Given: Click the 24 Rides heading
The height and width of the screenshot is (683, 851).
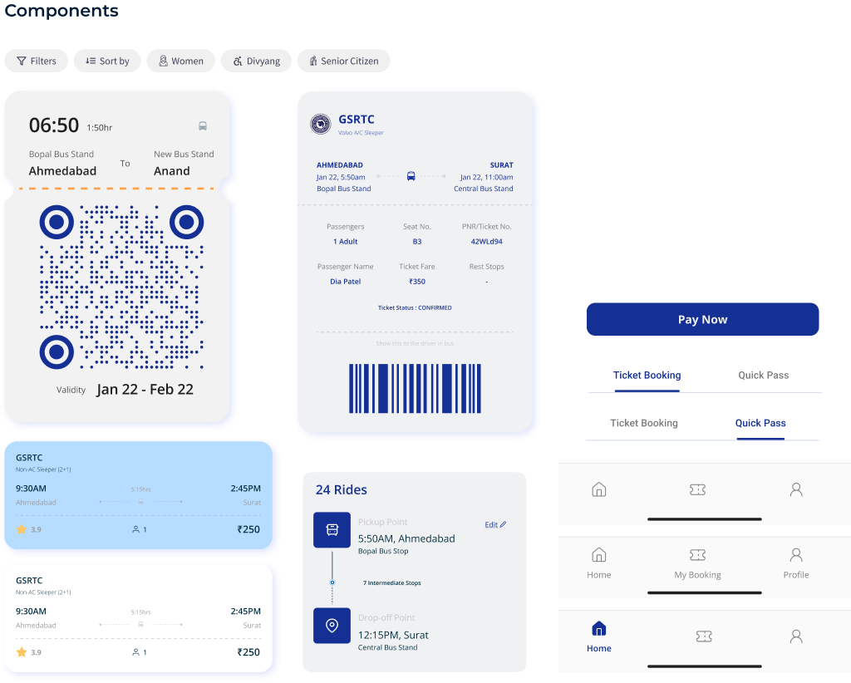Looking at the screenshot, I should coord(342,490).
